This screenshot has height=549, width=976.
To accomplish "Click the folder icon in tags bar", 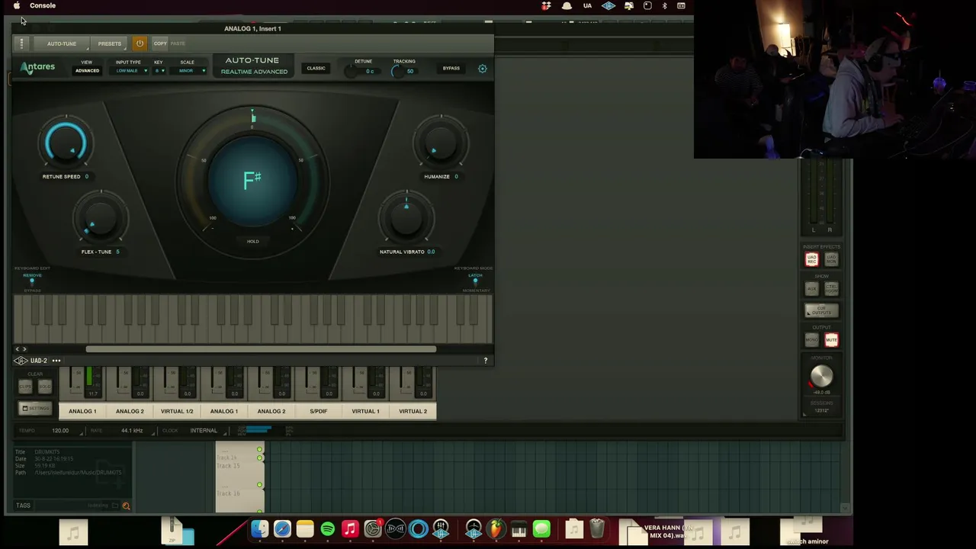I will [115, 506].
